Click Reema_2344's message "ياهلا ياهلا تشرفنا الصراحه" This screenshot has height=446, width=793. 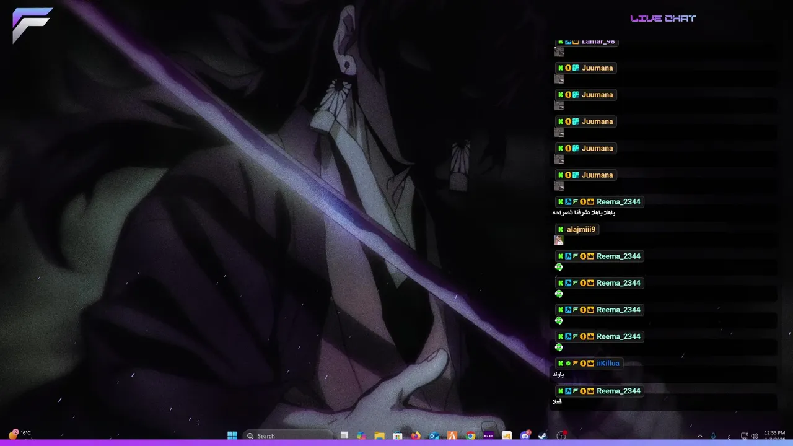click(x=584, y=212)
